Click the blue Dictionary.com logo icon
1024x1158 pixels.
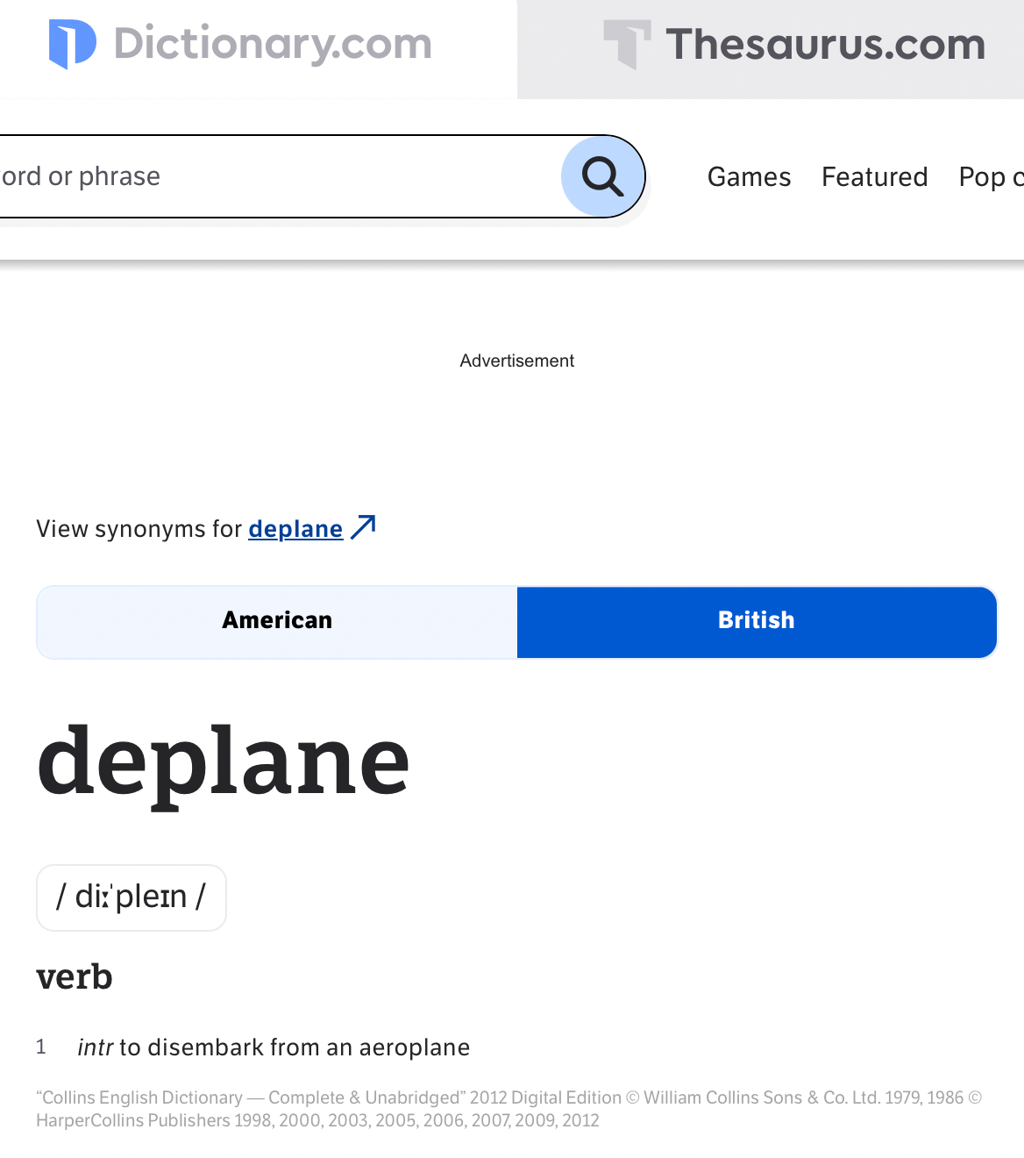coord(72,44)
